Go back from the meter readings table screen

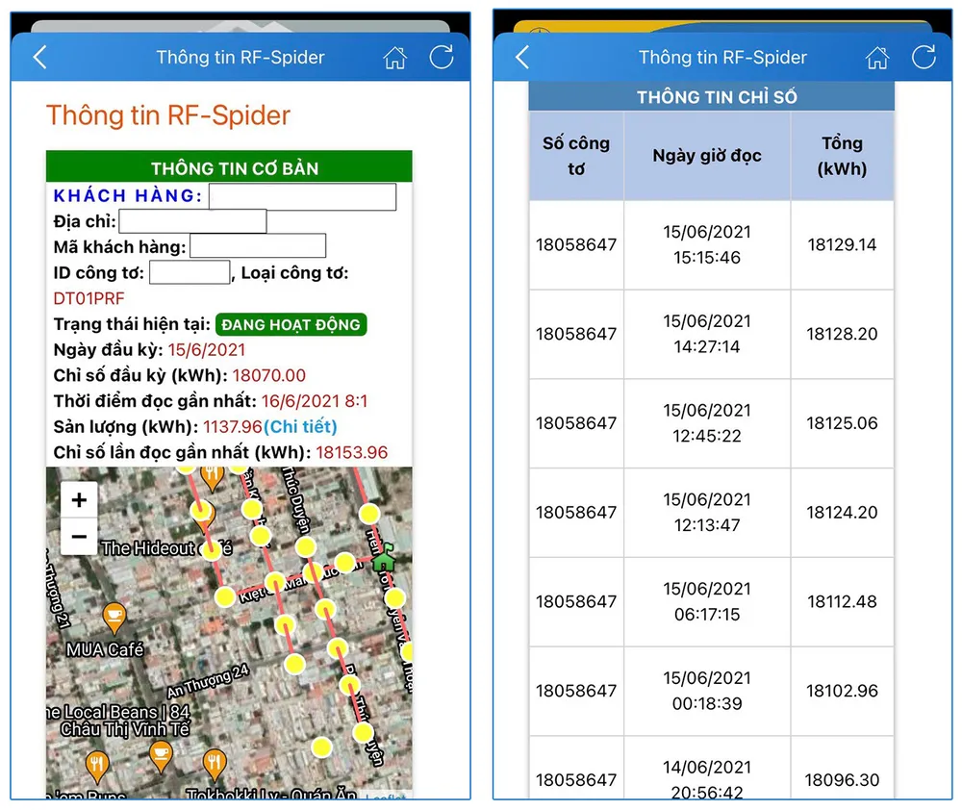(522, 58)
